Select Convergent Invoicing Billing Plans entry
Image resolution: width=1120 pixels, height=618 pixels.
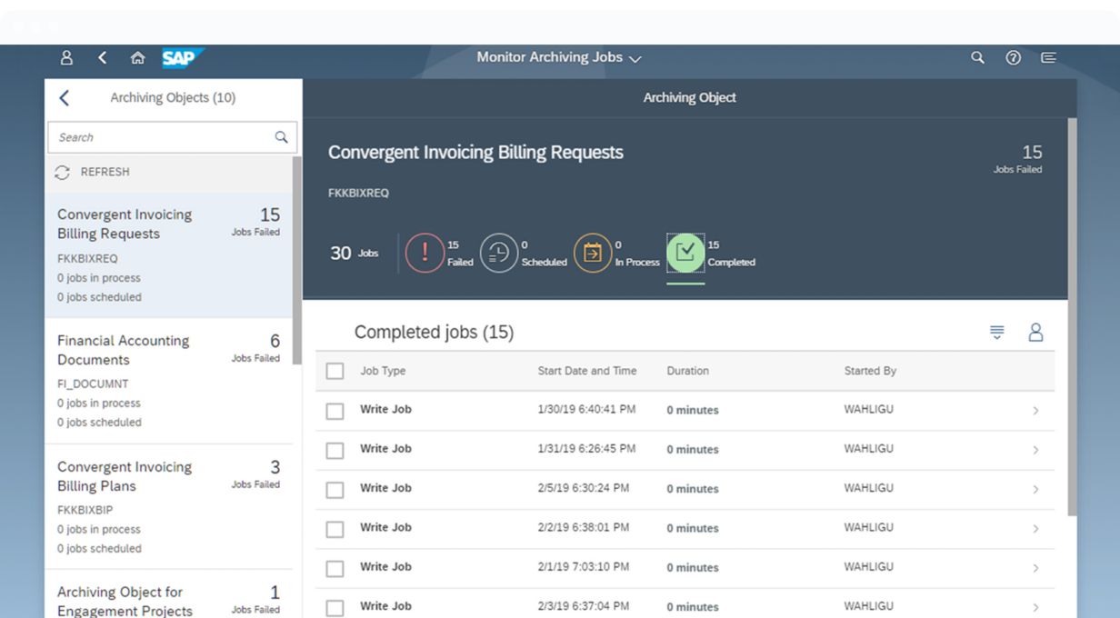point(168,506)
